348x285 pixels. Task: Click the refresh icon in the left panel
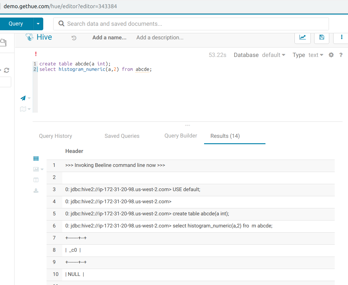point(6,70)
